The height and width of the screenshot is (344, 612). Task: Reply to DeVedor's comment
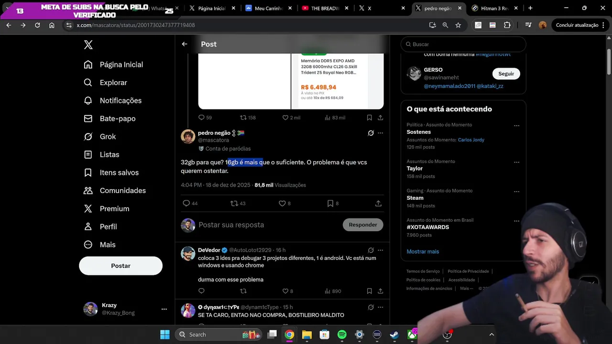tap(201, 291)
